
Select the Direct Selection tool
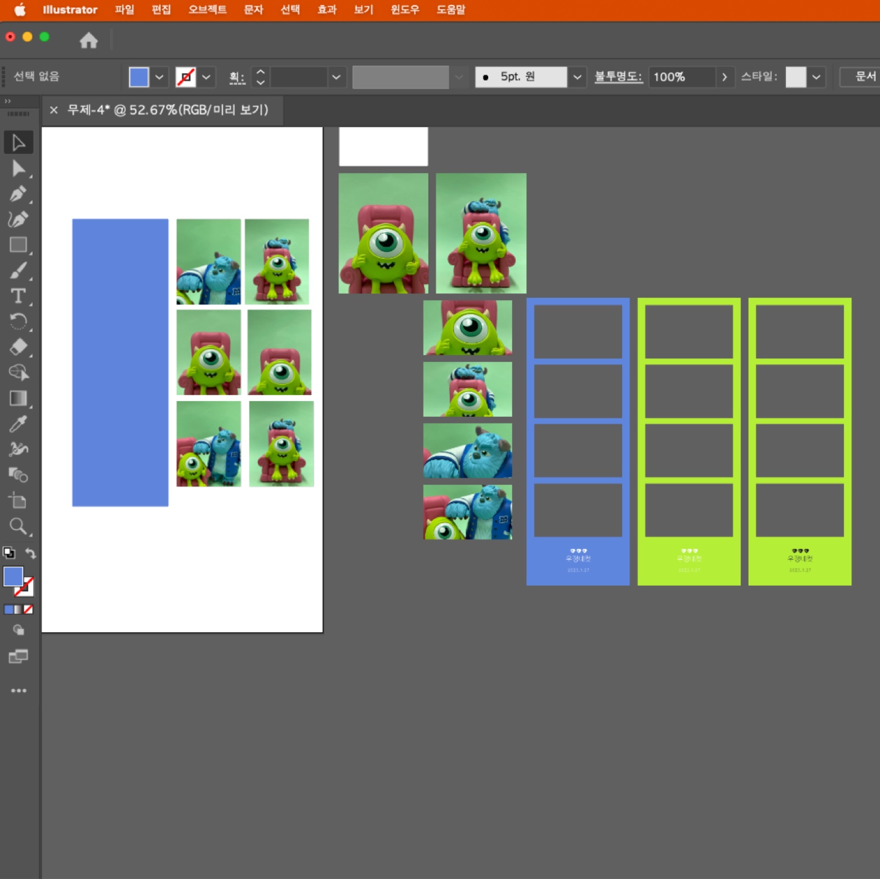(x=18, y=168)
